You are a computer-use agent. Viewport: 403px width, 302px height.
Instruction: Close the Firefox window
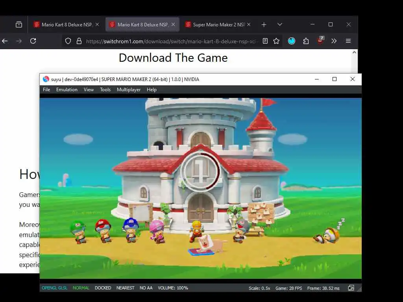pos(349,24)
